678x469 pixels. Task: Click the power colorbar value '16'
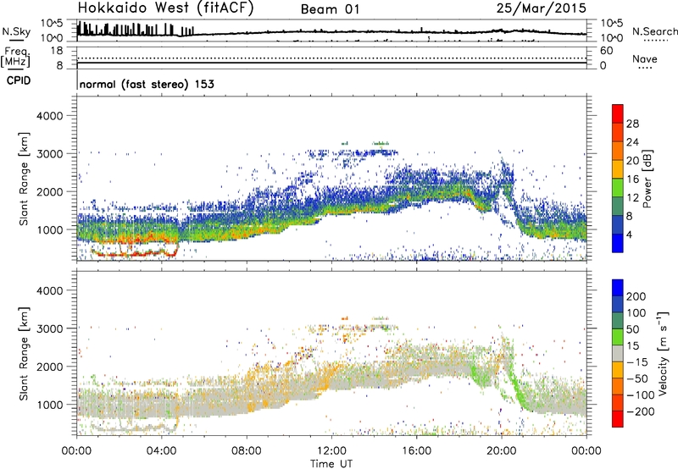632,179
